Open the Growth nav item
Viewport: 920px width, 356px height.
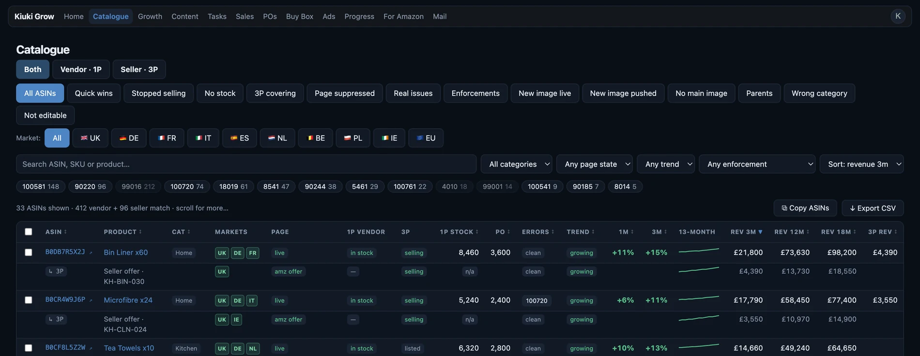coord(150,16)
